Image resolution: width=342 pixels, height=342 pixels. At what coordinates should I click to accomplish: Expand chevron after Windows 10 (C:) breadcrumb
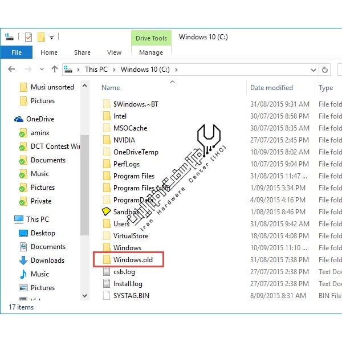(x=176, y=70)
